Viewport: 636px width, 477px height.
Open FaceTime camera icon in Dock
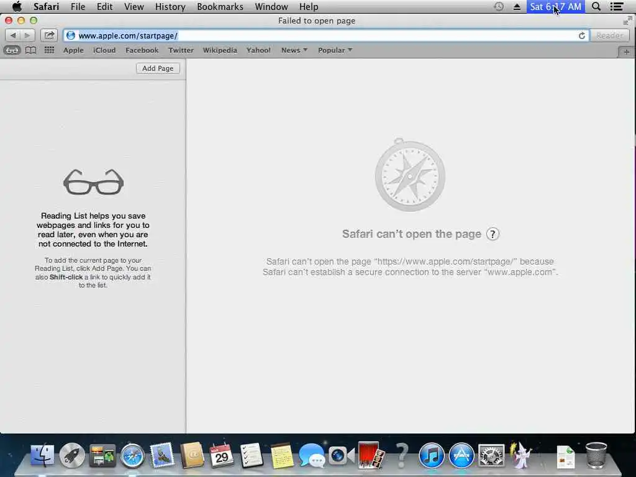[x=341, y=455]
